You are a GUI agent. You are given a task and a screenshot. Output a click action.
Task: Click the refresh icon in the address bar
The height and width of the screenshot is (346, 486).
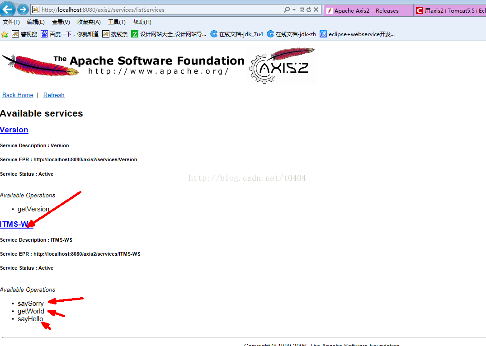(309, 9)
